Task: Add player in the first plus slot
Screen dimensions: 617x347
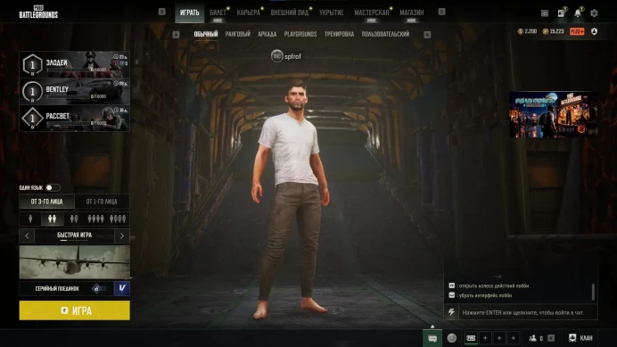Action: [x=485, y=338]
